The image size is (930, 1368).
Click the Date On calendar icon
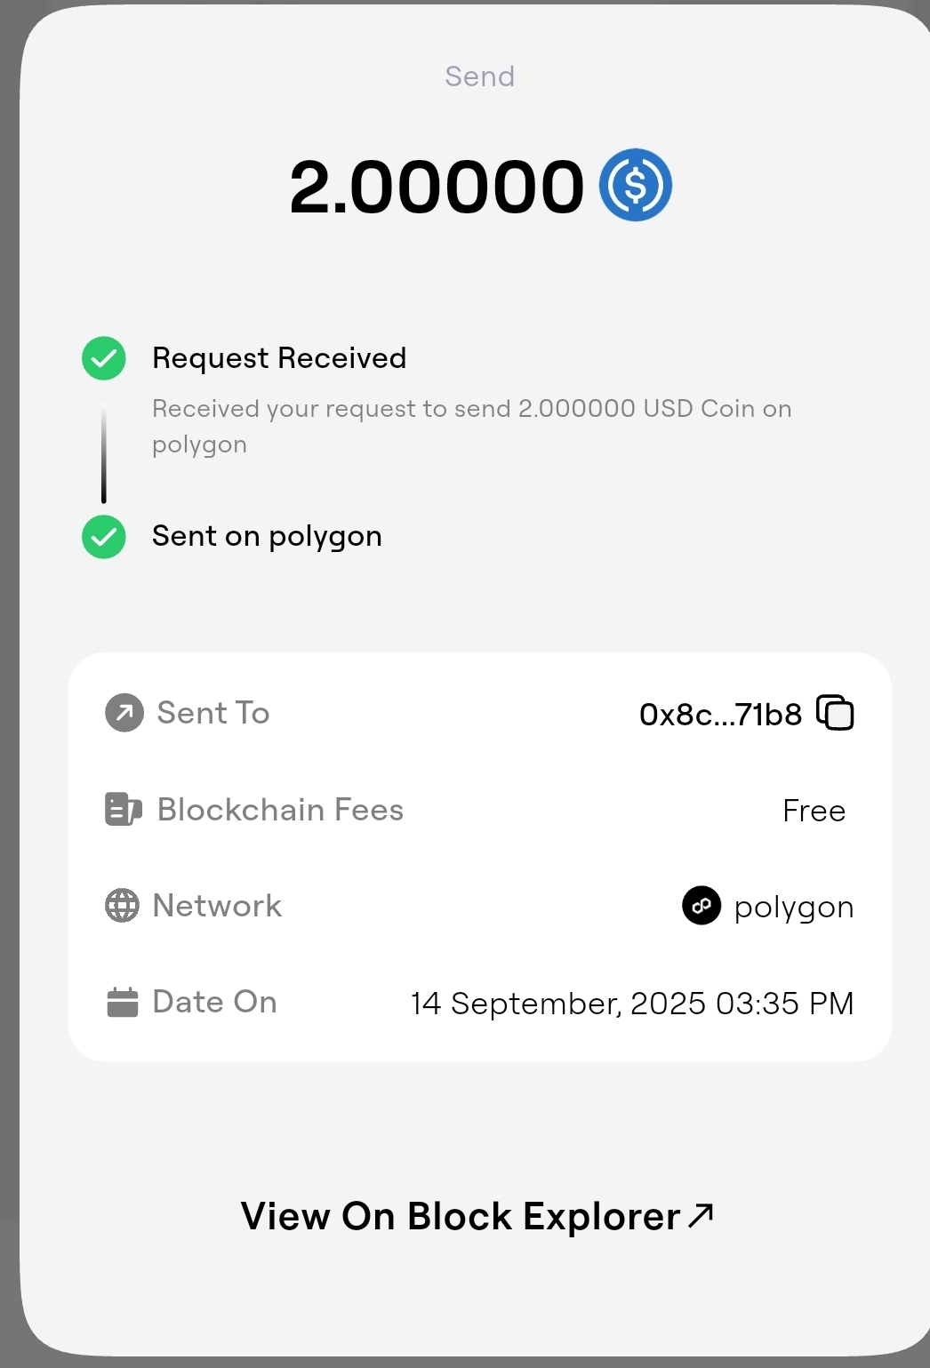123,1002
